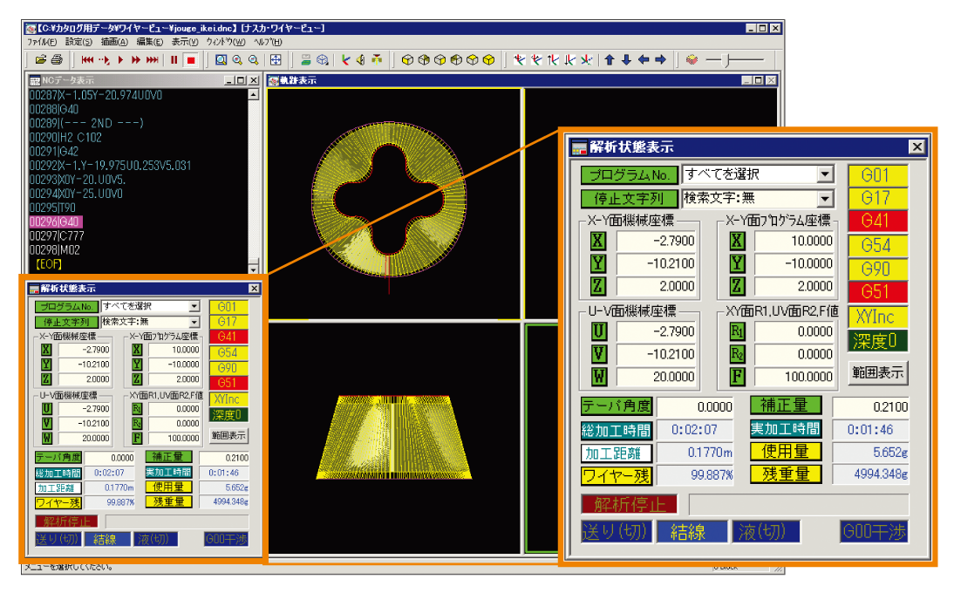This screenshot has height=593, width=954.
Task: Adjust the toolbar speed slider handle
Action: [x=726, y=59]
